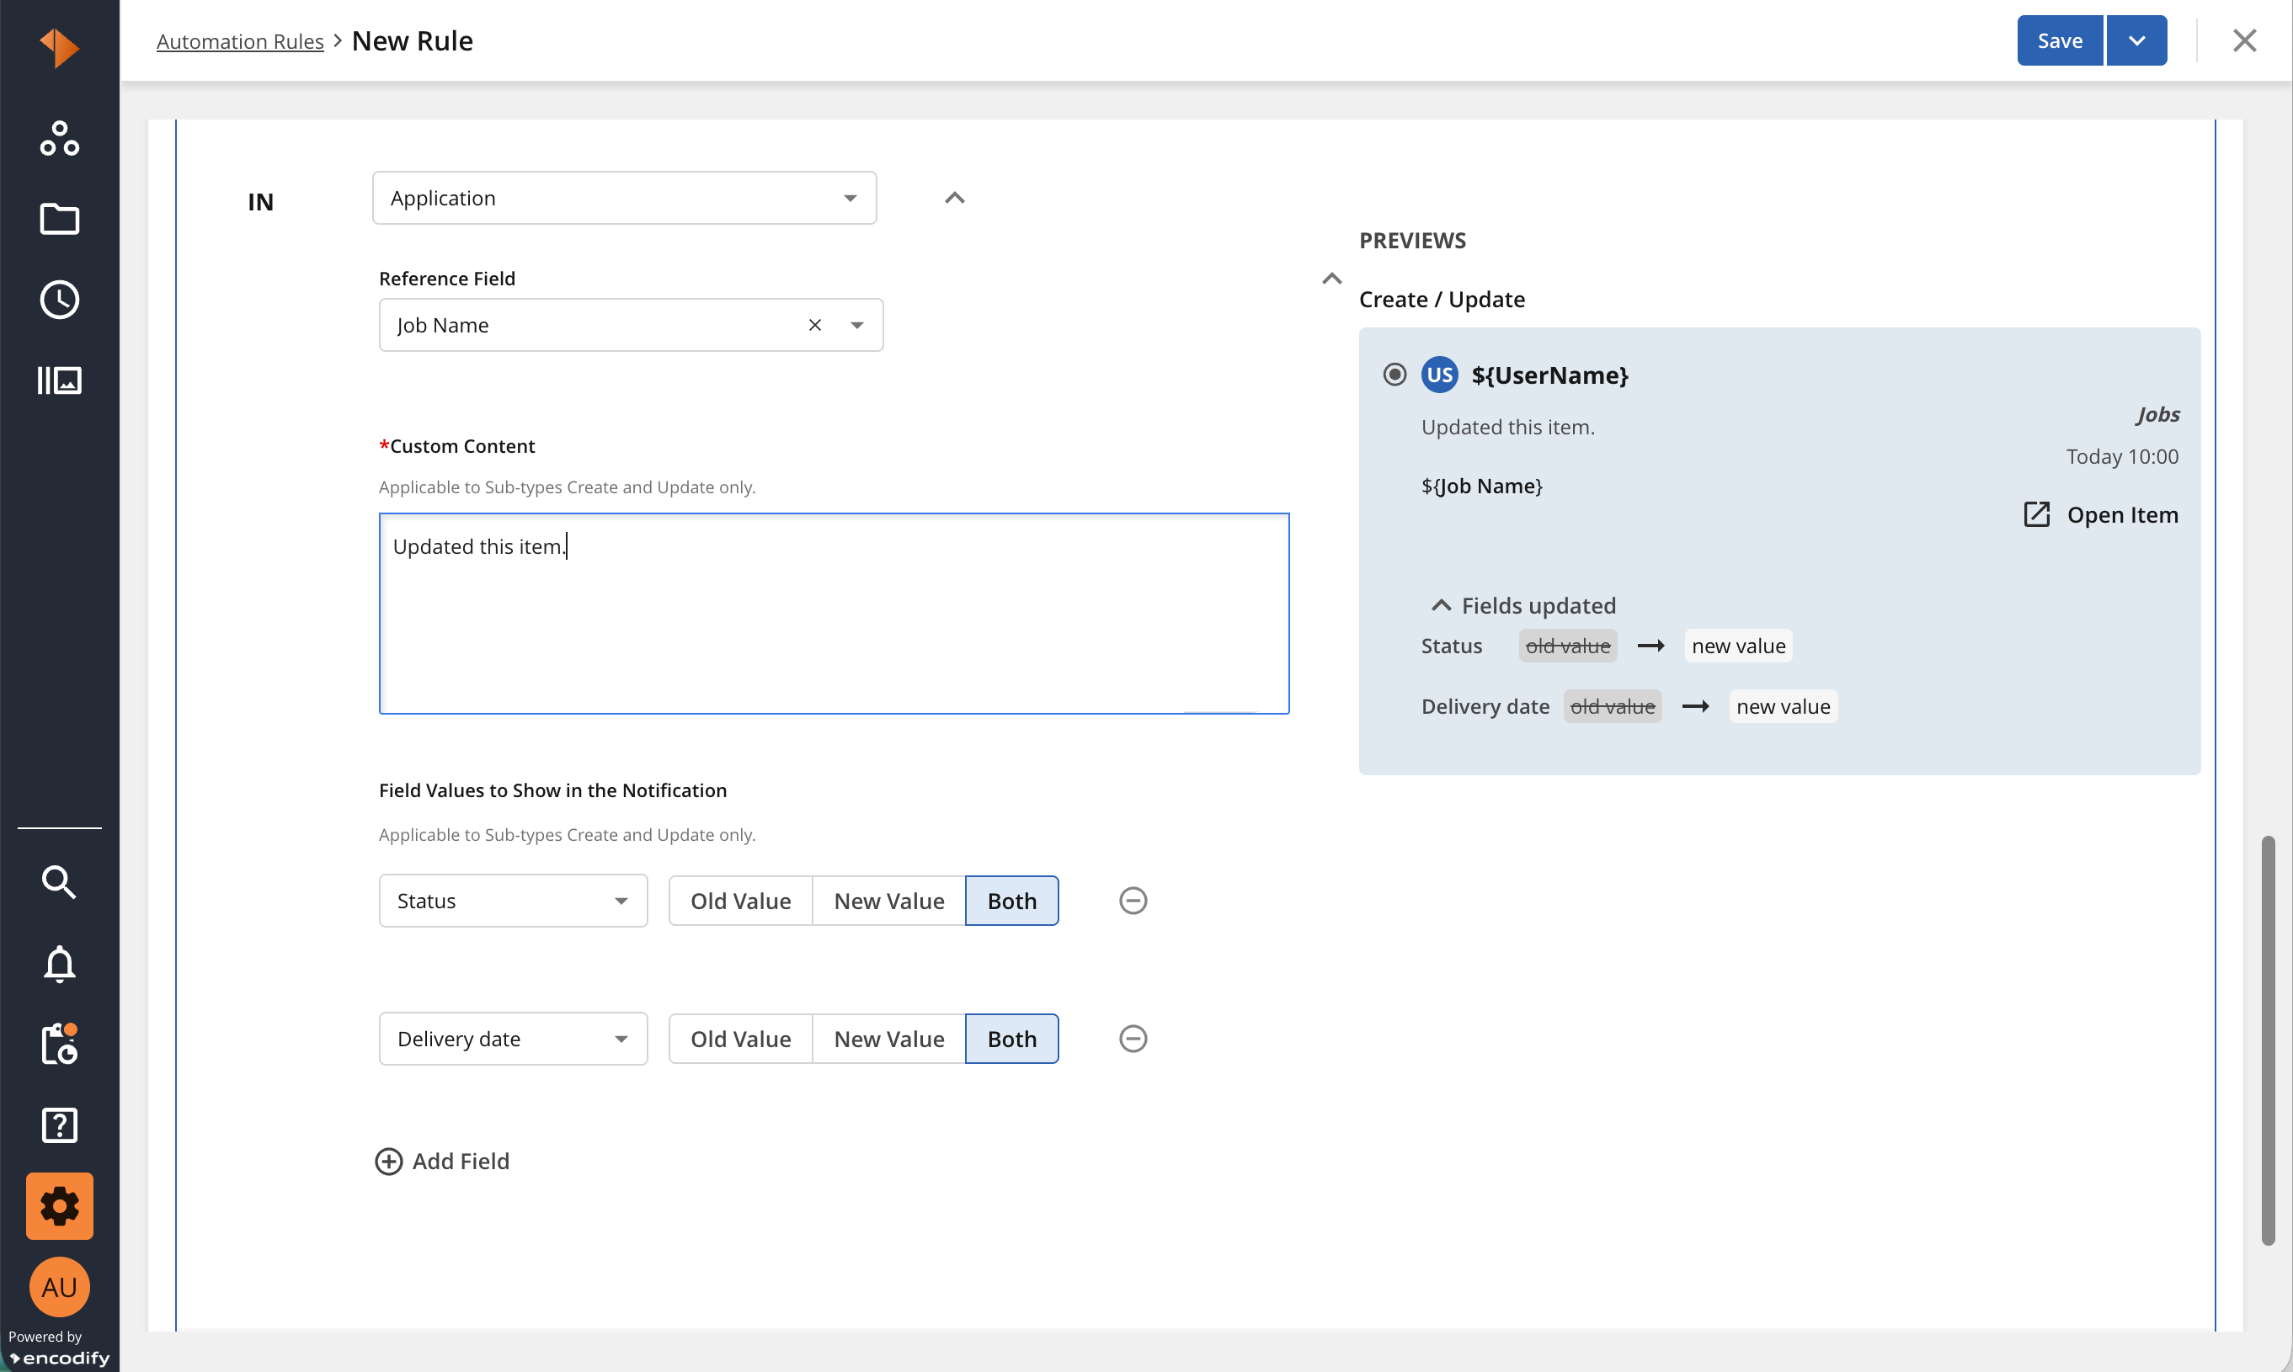
Task: Open the Application dropdown
Action: tap(624, 198)
